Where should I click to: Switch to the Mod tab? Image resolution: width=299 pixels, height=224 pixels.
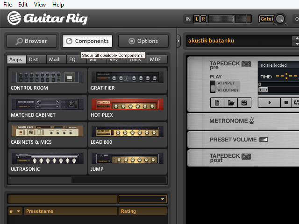tap(57, 59)
